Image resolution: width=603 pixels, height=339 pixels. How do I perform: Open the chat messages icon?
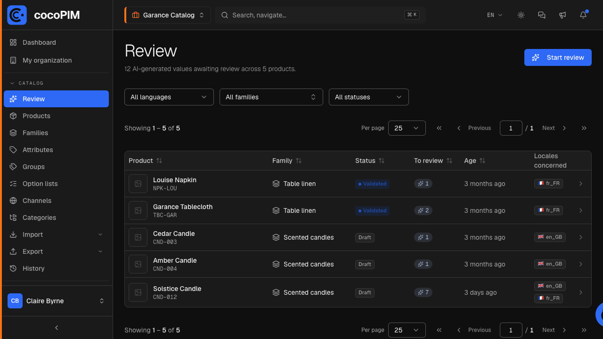(542, 15)
